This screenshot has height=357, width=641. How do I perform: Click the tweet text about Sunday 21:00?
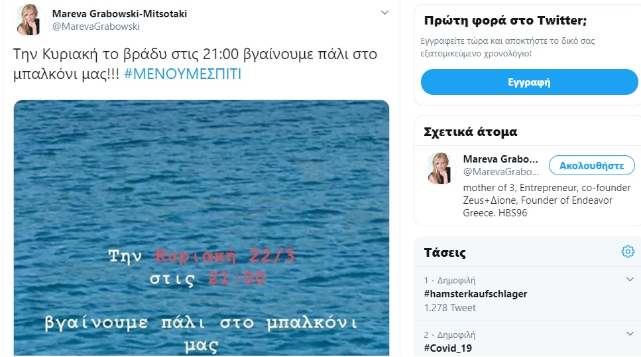195,64
